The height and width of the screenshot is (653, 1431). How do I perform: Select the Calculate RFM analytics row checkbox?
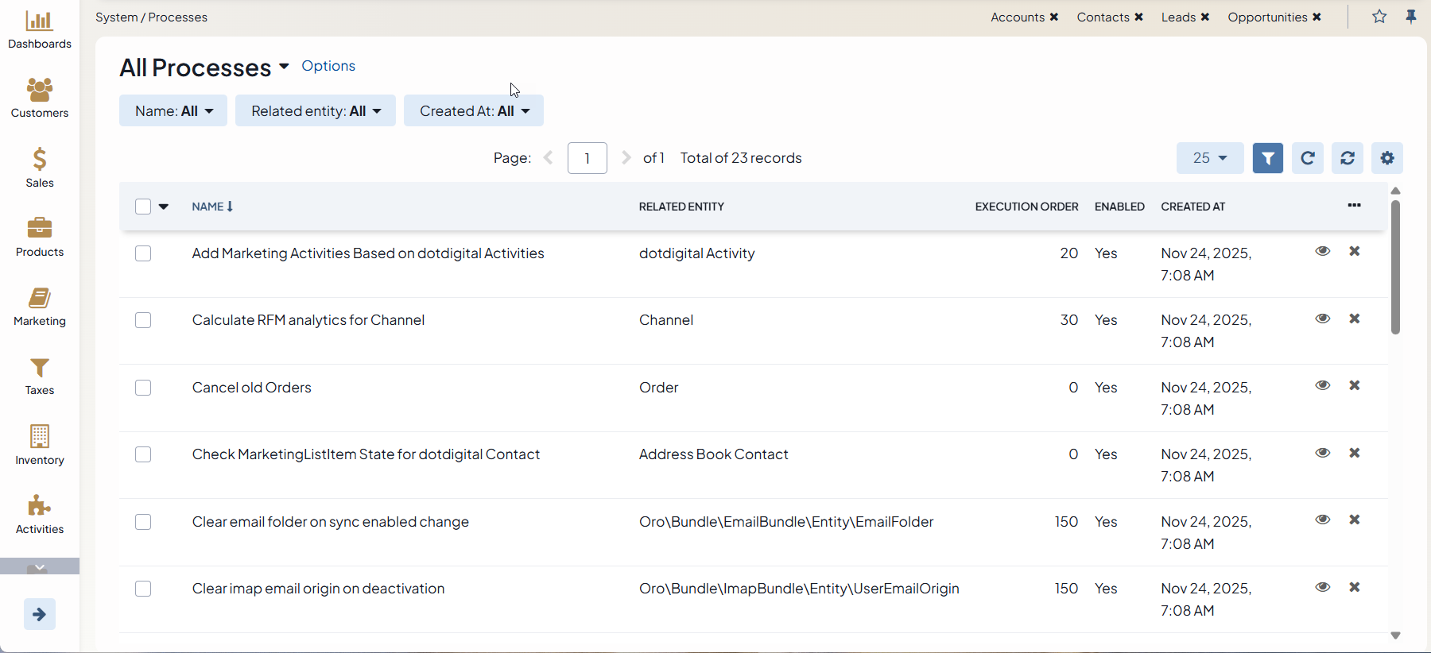click(x=143, y=320)
